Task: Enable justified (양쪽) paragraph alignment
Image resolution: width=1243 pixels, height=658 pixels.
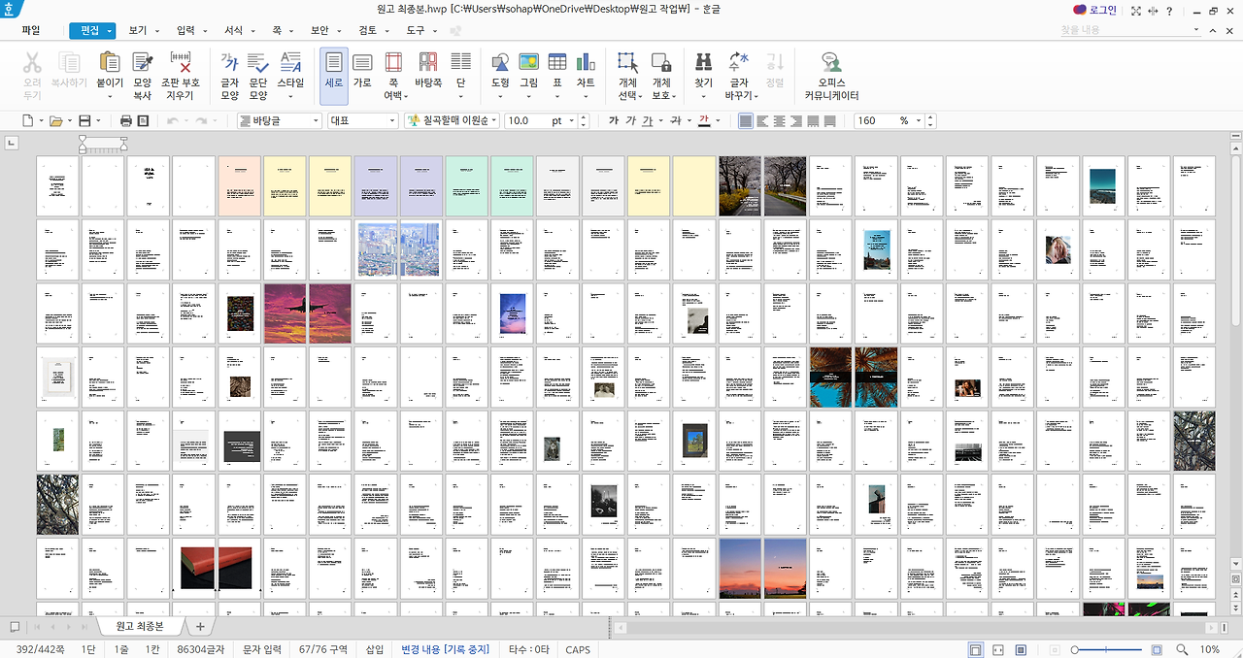Action: tap(746, 121)
